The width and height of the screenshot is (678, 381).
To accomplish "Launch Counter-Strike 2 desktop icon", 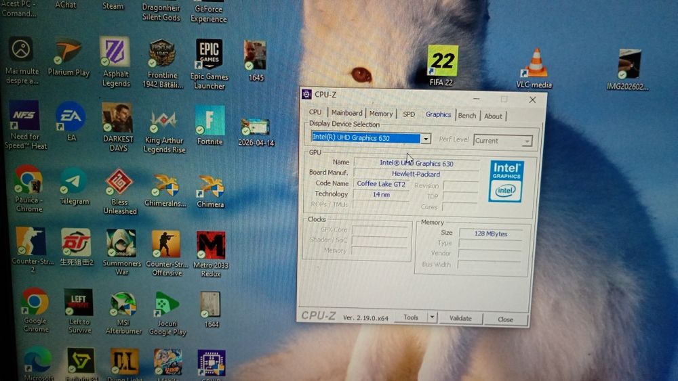I will tap(32, 250).
